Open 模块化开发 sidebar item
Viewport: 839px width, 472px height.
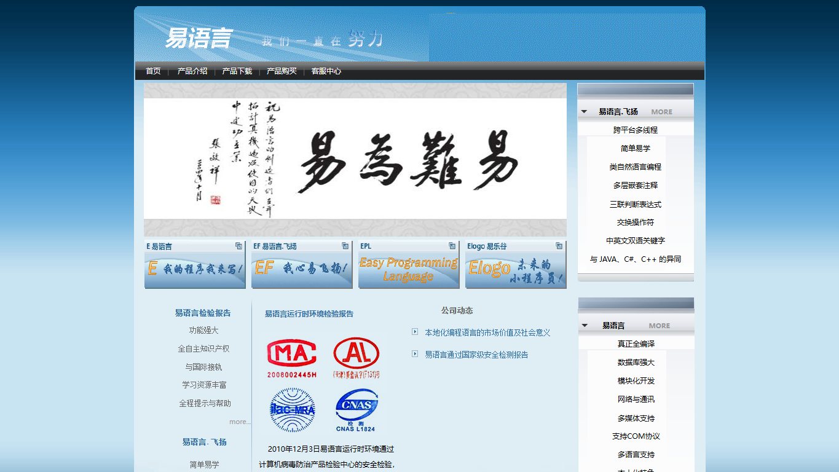tap(636, 381)
